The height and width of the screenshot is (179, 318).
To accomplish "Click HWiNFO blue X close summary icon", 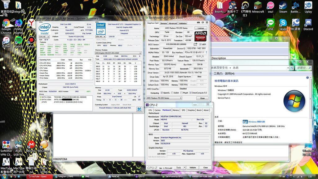I will pos(139,109).
